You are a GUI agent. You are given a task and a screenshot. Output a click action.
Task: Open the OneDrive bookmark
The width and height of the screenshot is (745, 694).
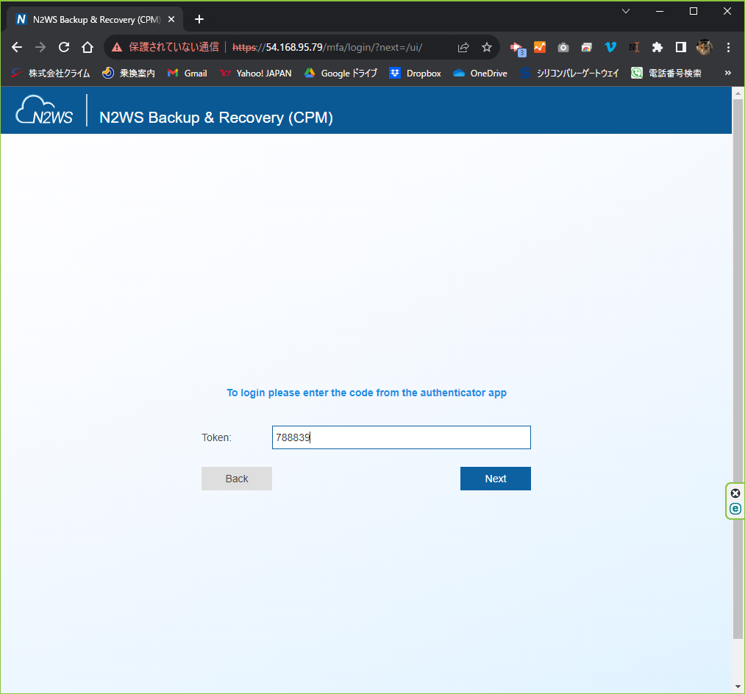pos(480,74)
